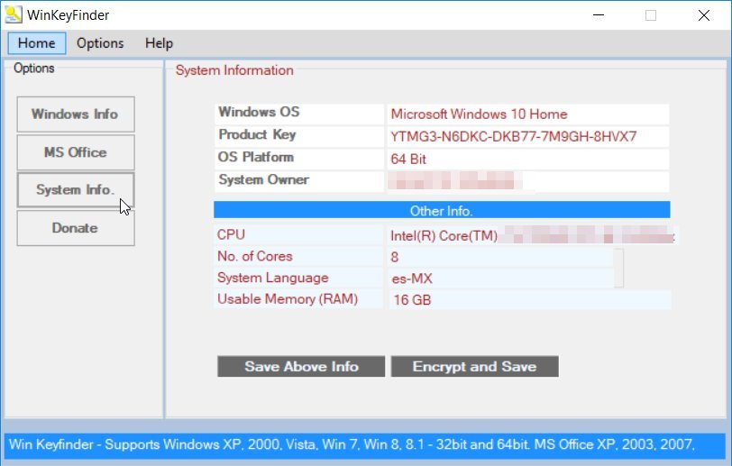Click the 64 Bit platform value

click(x=528, y=159)
